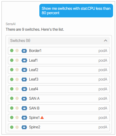Screen dimensions: 116x136
Task: Click the Leaf3 blue switch icon
Action: (x=24, y=79)
